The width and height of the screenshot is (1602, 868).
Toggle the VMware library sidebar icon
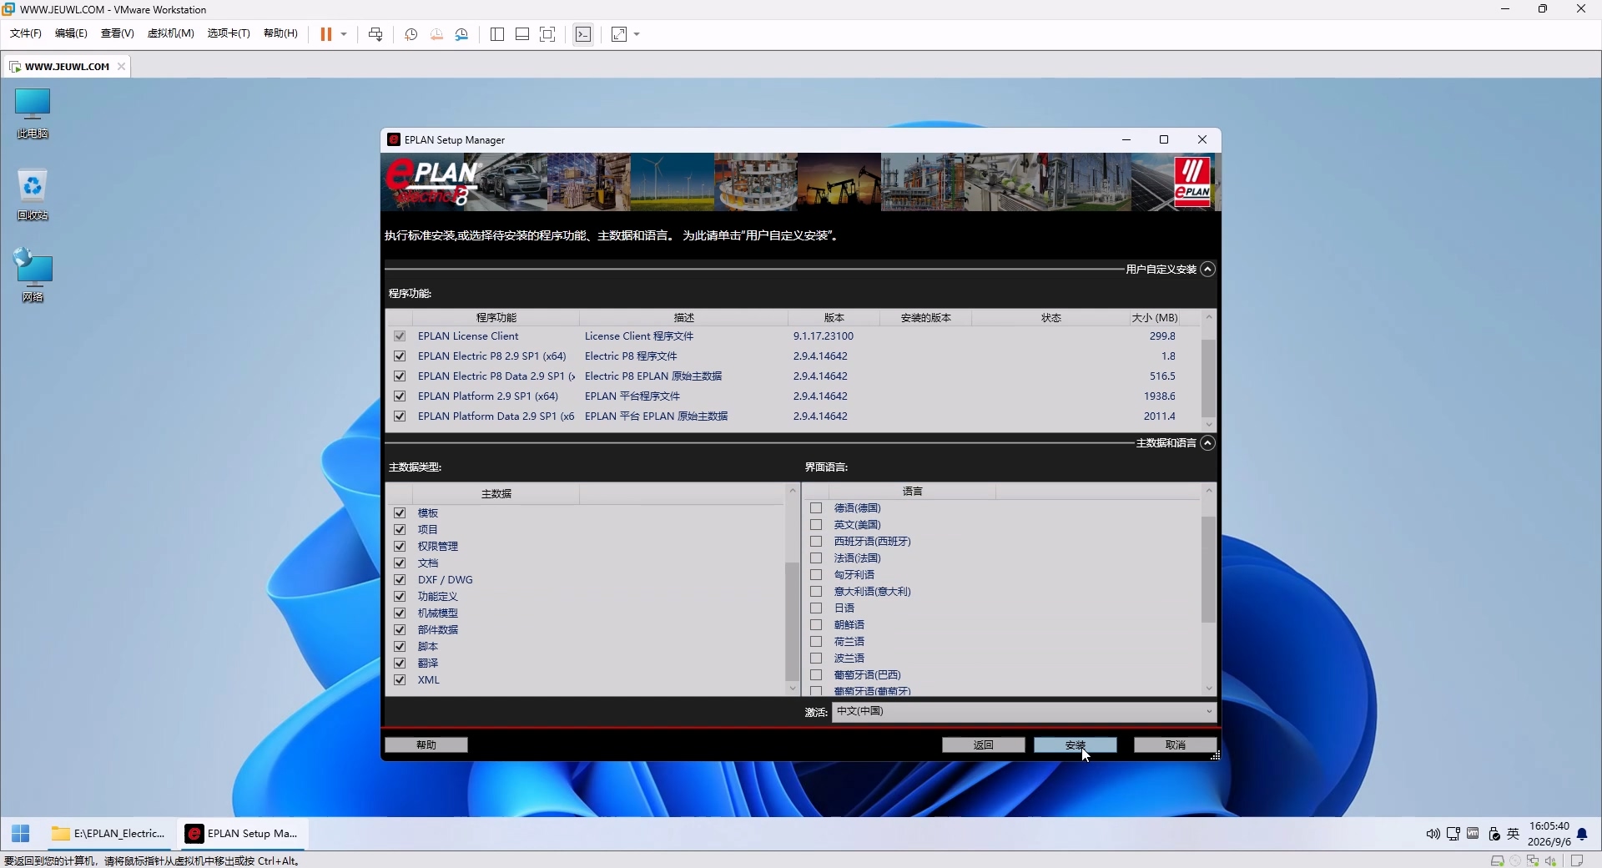click(497, 34)
